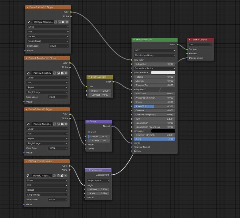240x218 pixels.
Task: Collapse the Planter2-Normal-16k.jpg node
Action: coord(27,109)
